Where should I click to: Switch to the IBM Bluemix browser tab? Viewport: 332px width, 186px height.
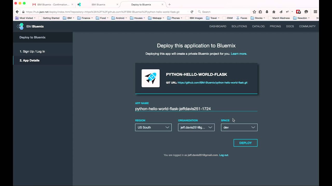tap(98, 4)
